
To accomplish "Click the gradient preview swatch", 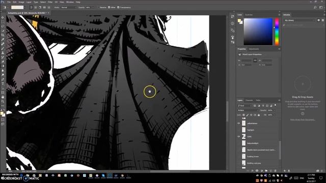I will [x=17, y=7].
